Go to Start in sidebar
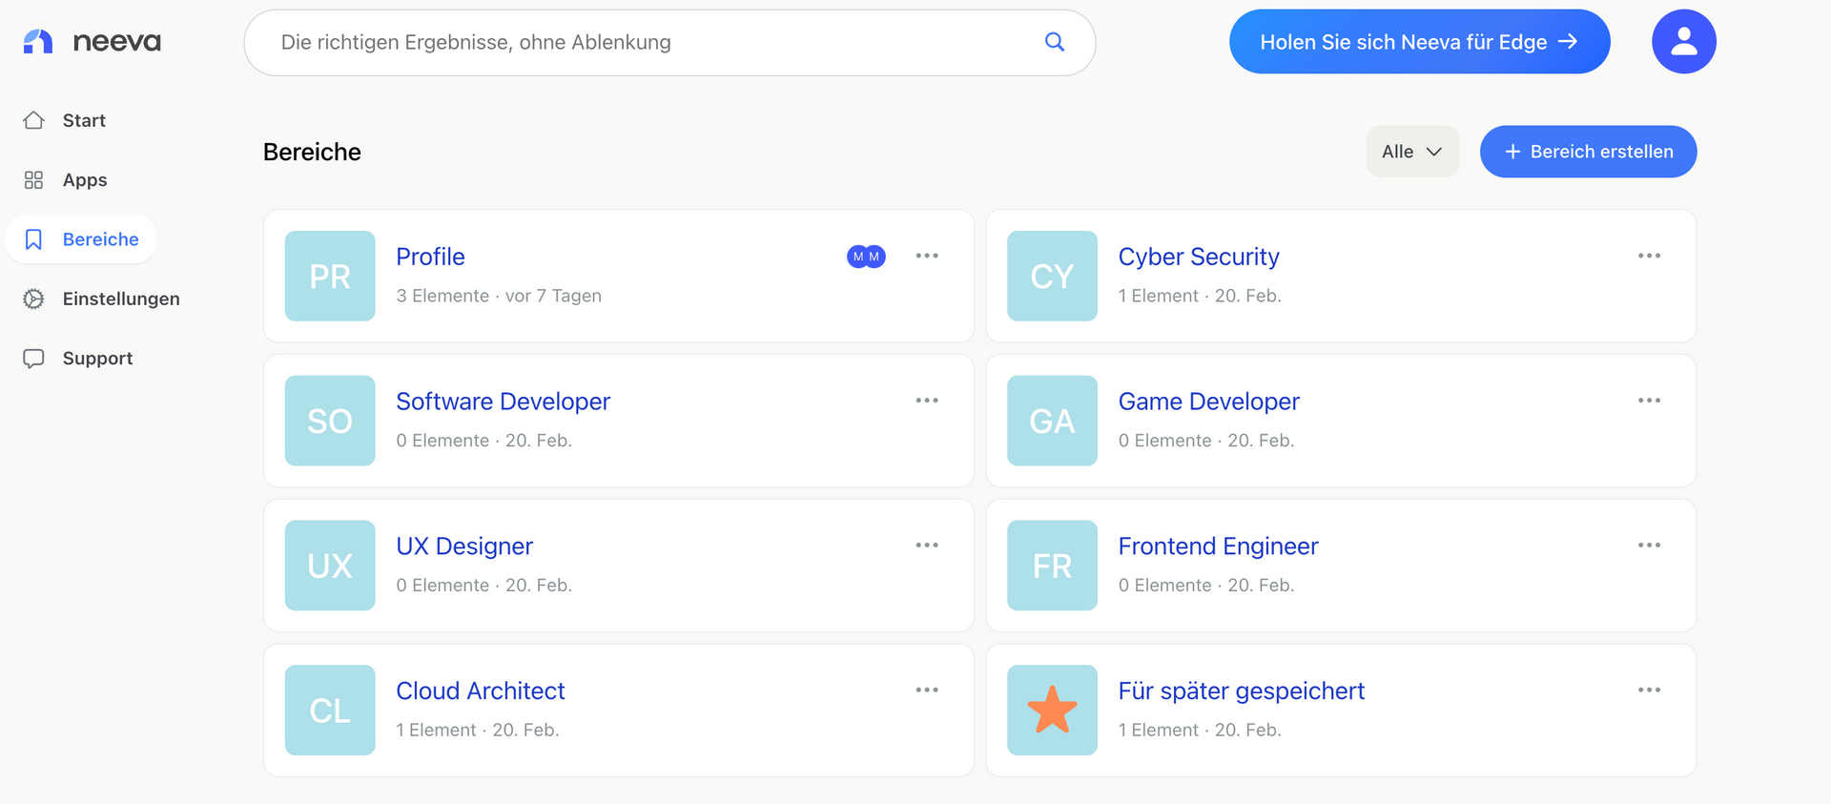Image resolution: width=1831 pixels, height=804 pixels. (84, 121)
